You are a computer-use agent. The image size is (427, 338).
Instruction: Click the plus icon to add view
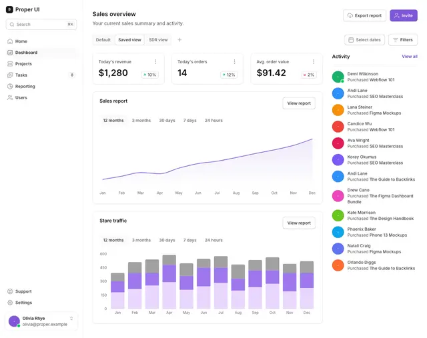tap(179, 40)
